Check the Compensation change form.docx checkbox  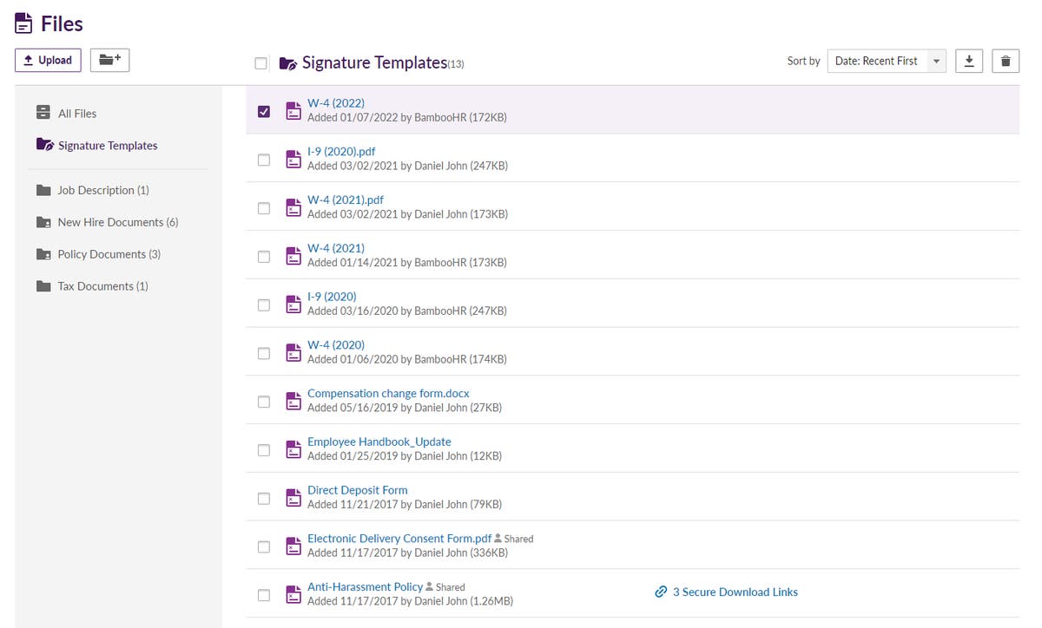click(264, 402)
